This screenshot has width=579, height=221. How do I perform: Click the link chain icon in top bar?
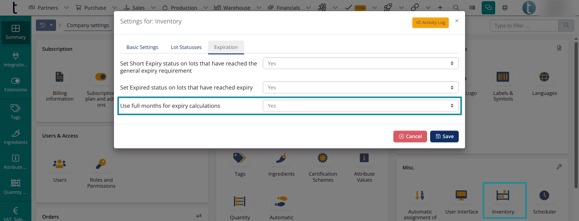pos(415,8)
